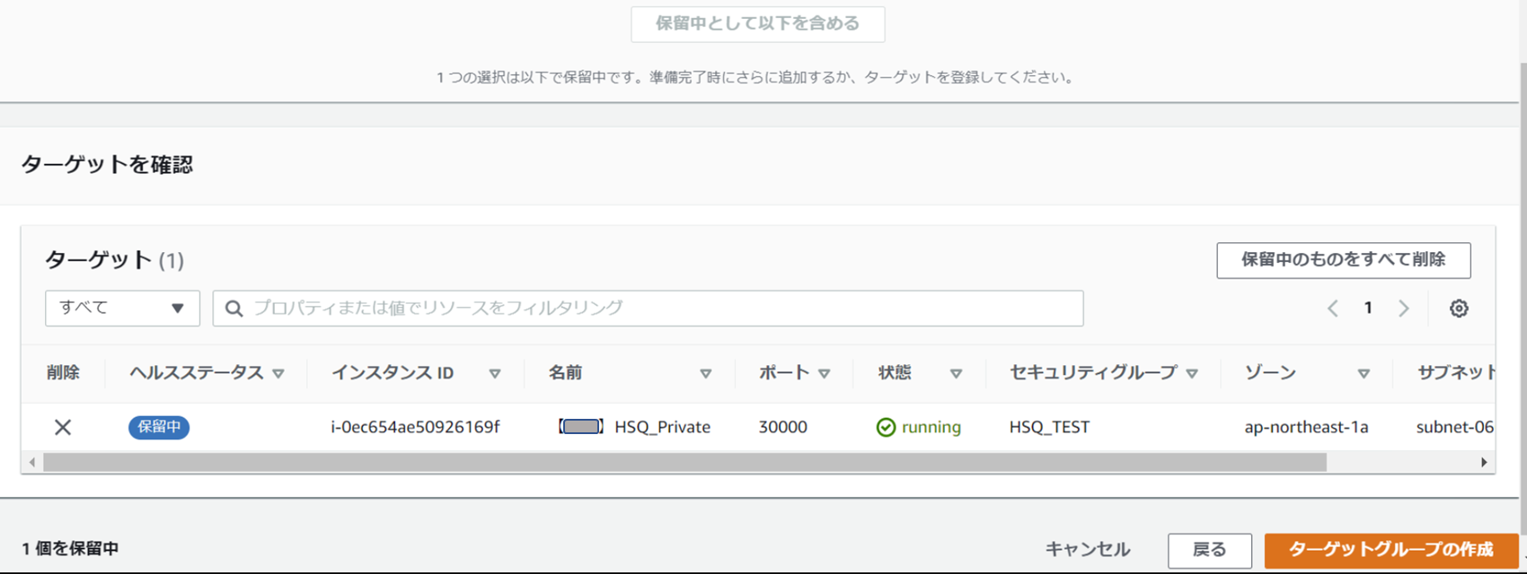Click page number 1 in pagination
The height and width of the screenshot is (574, 1527).
[1368, 309]
